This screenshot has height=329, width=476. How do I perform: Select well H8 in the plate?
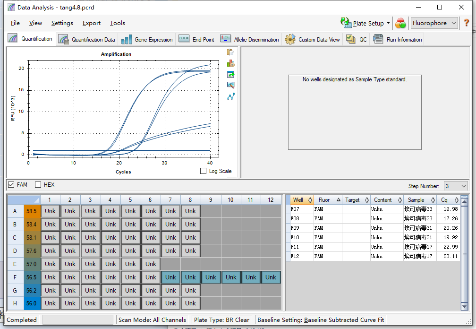191,303
